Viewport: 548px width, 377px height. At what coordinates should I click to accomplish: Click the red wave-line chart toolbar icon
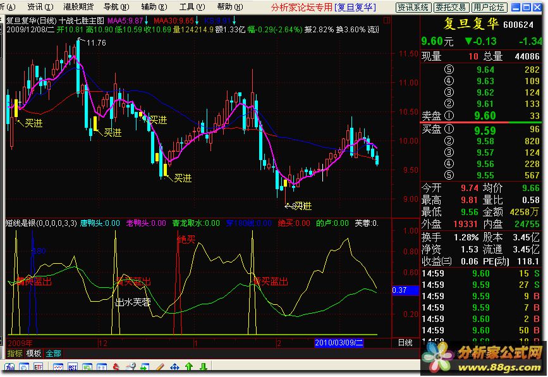[58, 368]
